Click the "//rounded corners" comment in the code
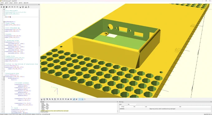Image resolution: width=212 pixels, height=115 pixels. [x=22, y=83]
